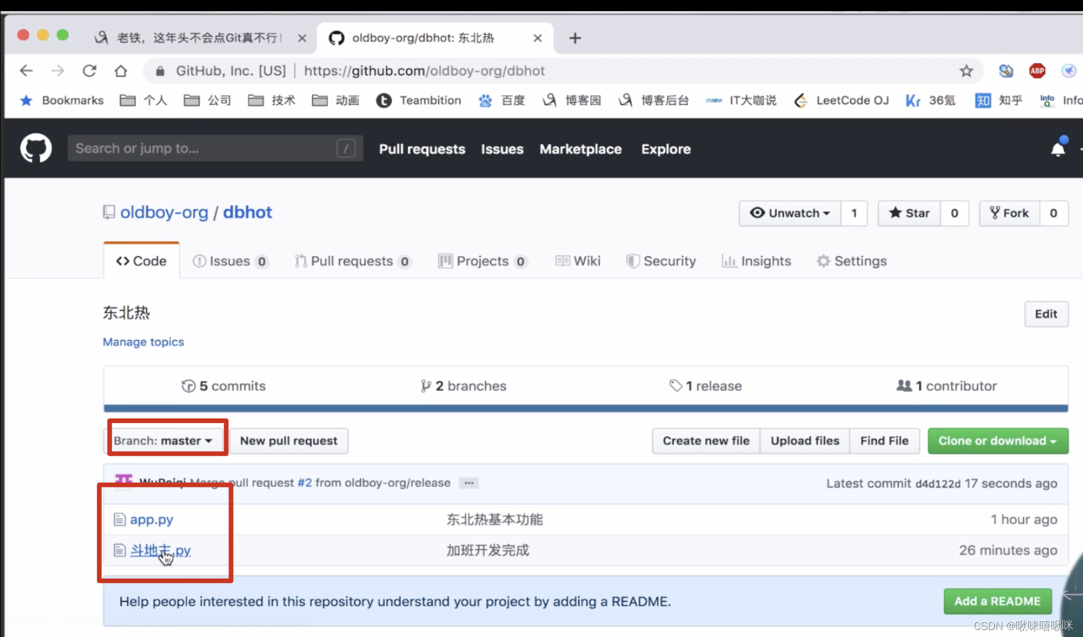The height and width of the screenshot is (637, 1083).
Task: Open the 个人 bookmark folder
Action: tap(143, 101)
